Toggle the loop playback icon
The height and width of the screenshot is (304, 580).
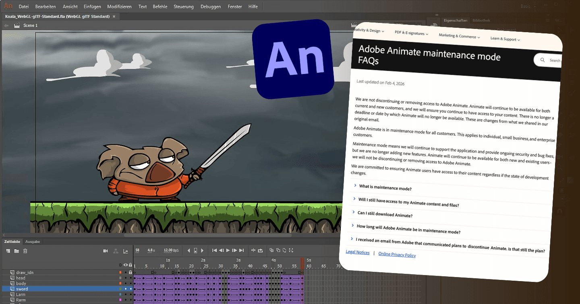(260, 251)
